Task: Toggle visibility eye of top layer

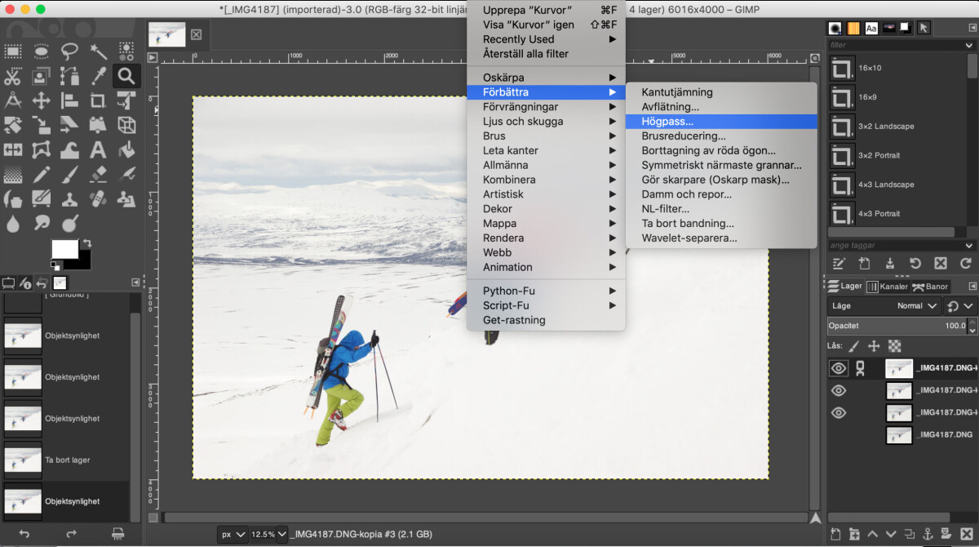Action: pos(839,369)
